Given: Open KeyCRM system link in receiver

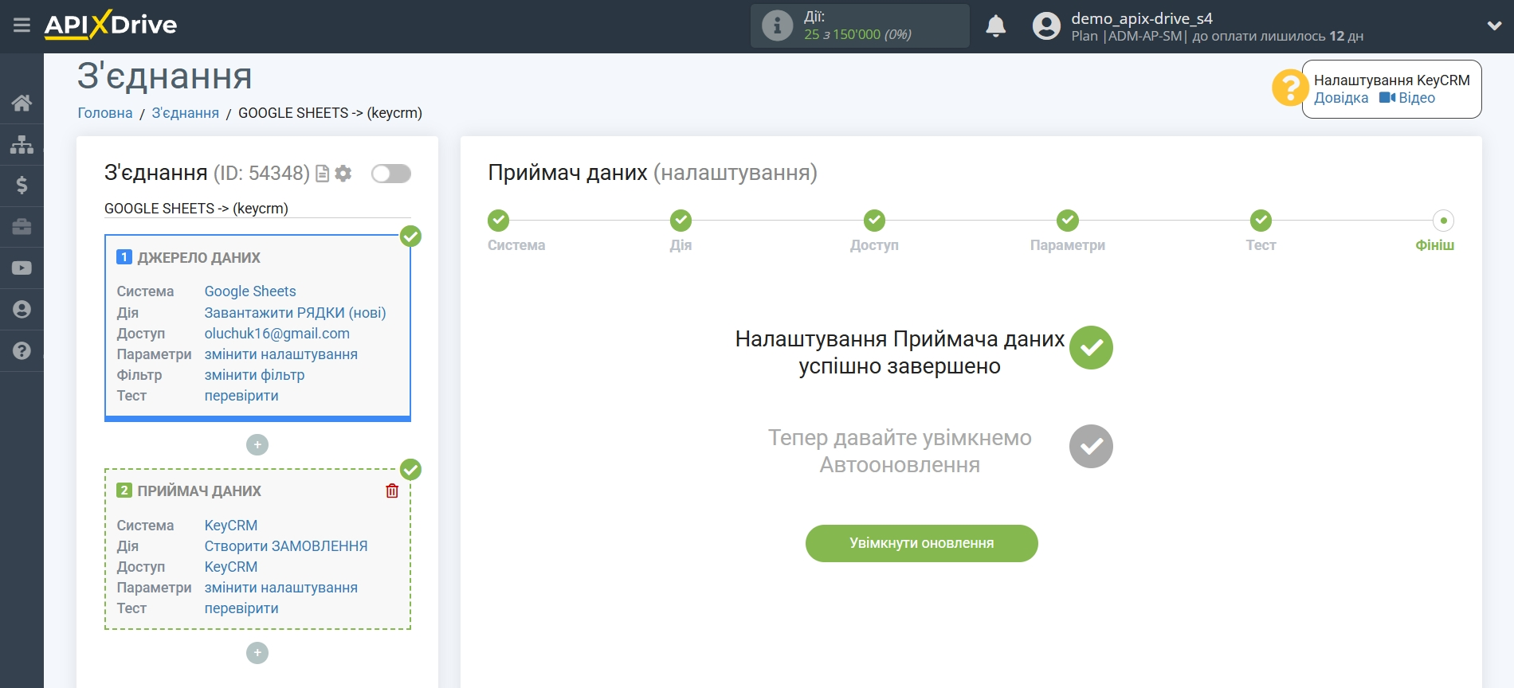Looking at the screenshot, I should point(231,526).
